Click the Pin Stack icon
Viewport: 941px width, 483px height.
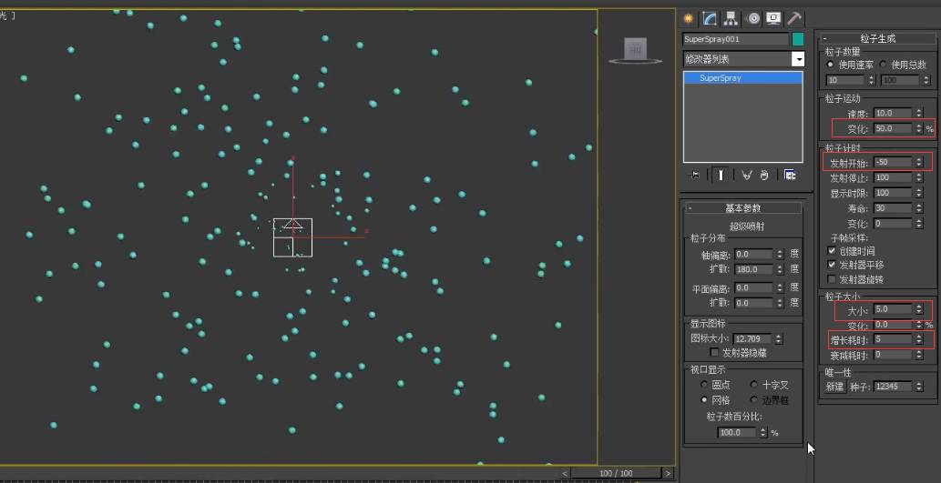click(696, 175)
